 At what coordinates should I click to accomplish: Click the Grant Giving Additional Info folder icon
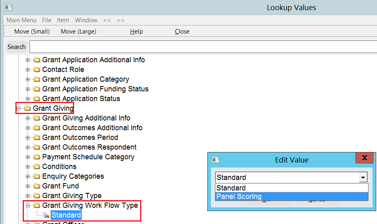[37, 118]
